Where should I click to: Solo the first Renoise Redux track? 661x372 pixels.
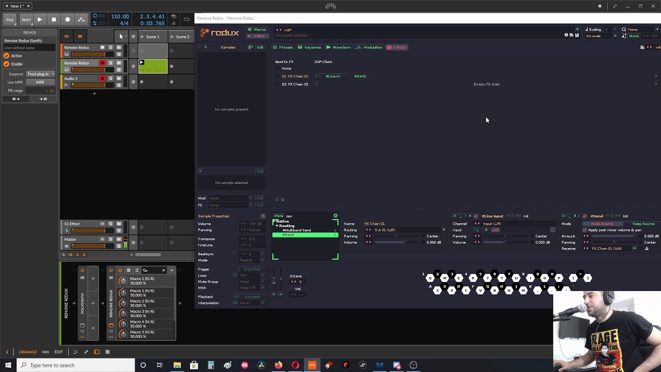click(x=111, y=48)
